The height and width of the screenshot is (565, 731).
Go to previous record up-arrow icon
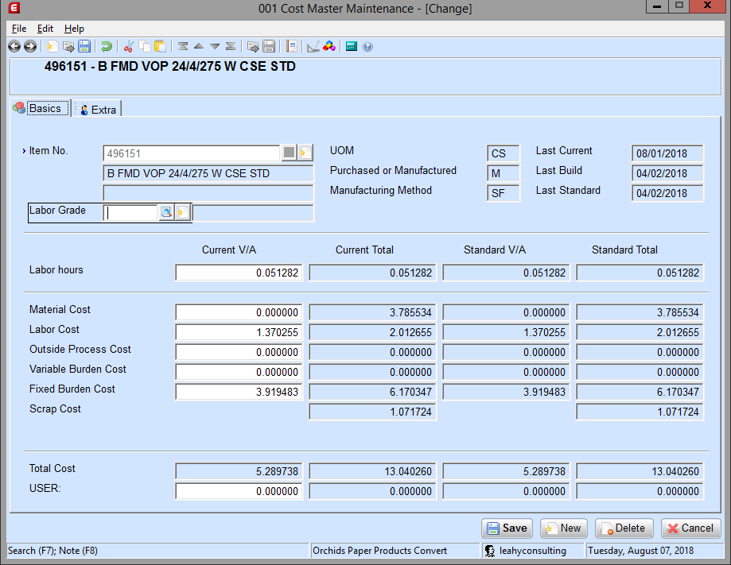pyautogui.click(x=199, y=46)
